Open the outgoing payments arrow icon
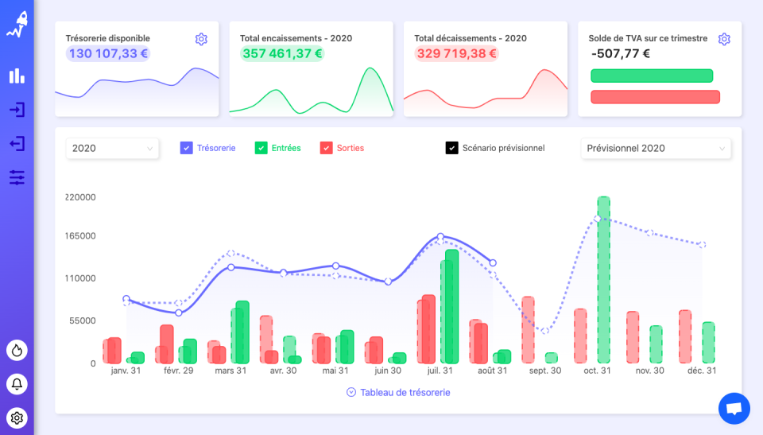The width and height of the screenshot is (763, 435). (17, 144)
